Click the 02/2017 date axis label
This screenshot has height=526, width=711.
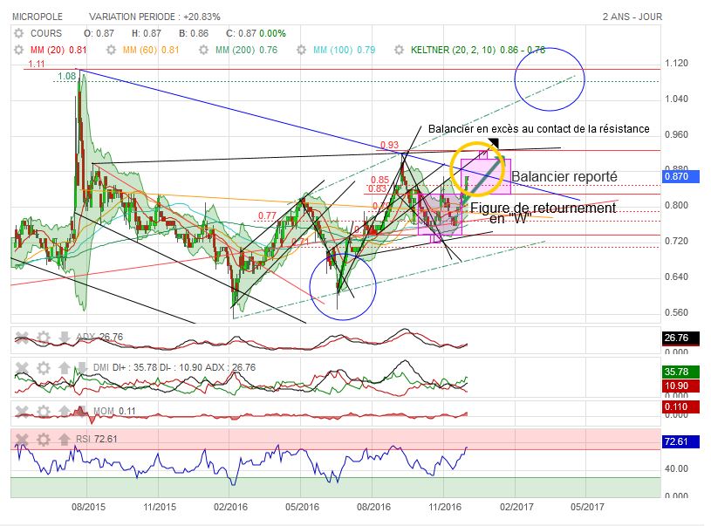tap(516, 507)
